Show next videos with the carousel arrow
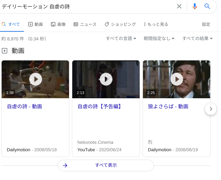The image size is (221, 180). pos(211,109)
